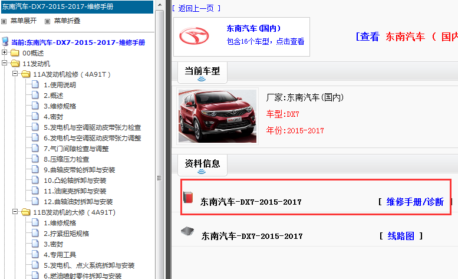Image resolution: width=458 pixels, height=279 pixels.
Task: Click the document icon for 4.密封 under 11A
Action: (x=35, y=117)
